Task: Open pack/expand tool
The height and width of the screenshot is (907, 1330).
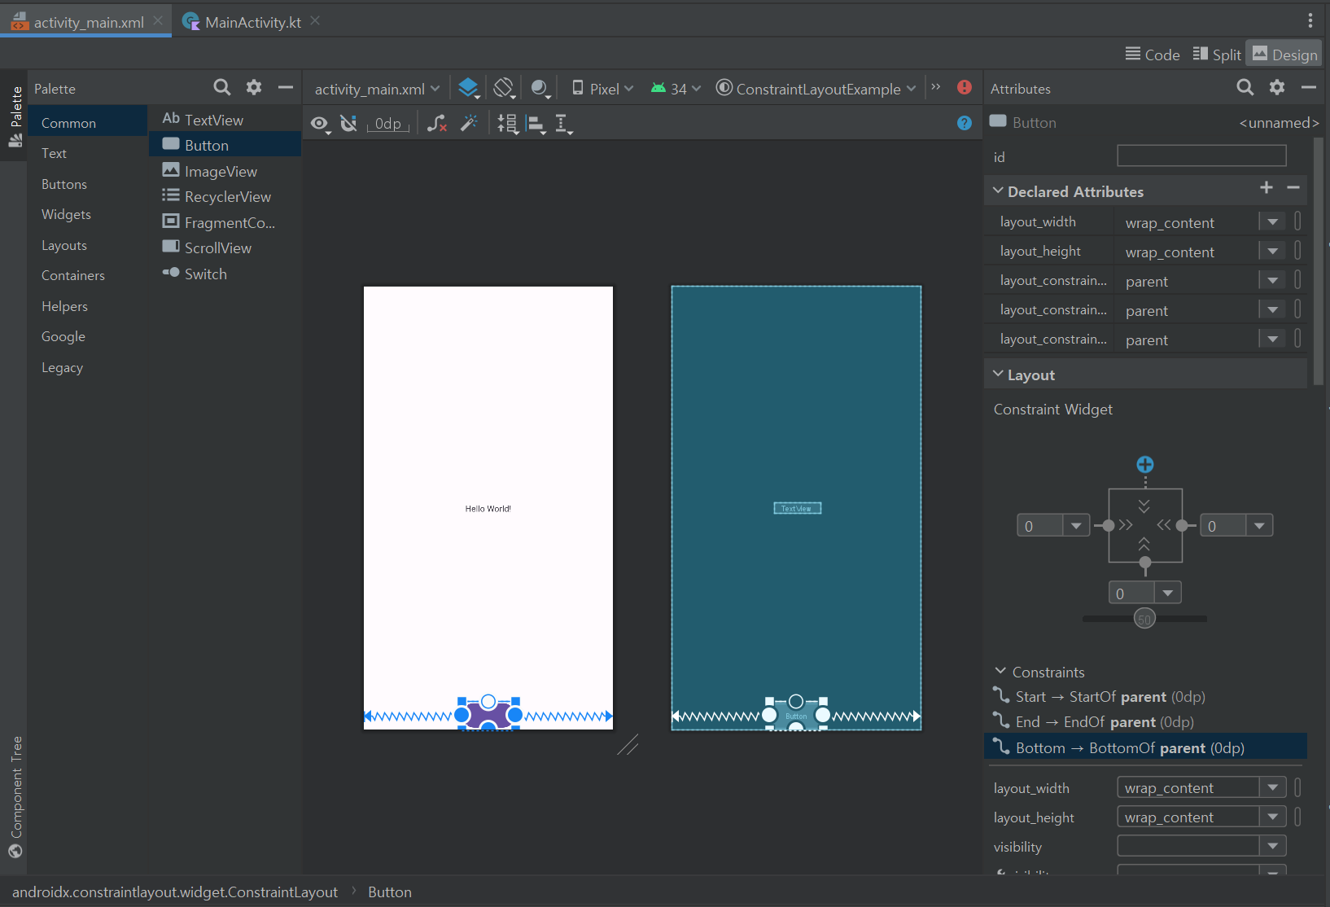Action: (x=508, y=124)
